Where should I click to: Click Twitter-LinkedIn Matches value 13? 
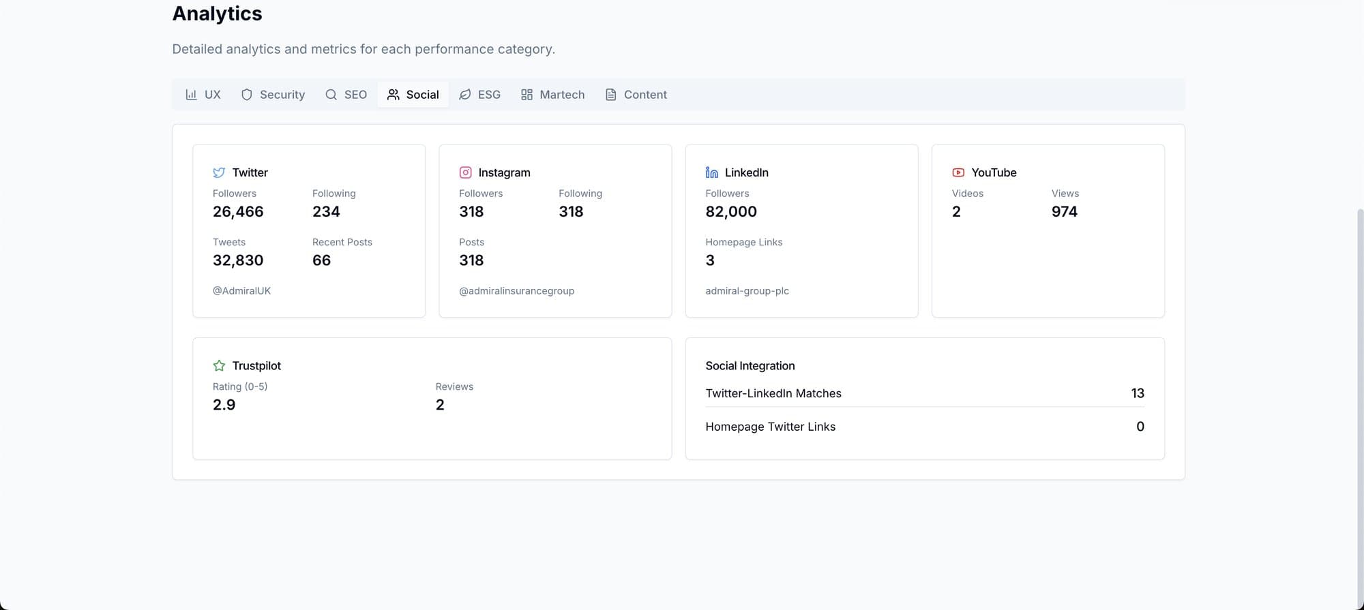click(x=1138, y=393)
